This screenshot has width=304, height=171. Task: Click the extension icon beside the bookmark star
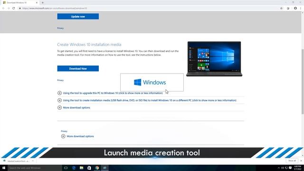coord(288,9)
